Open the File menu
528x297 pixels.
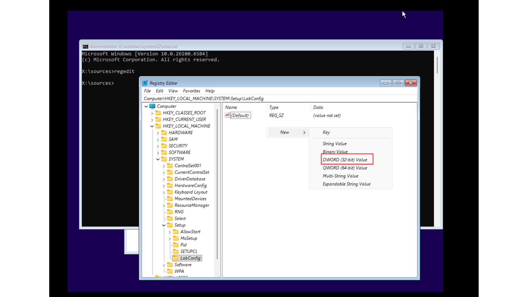coord(147,91)
